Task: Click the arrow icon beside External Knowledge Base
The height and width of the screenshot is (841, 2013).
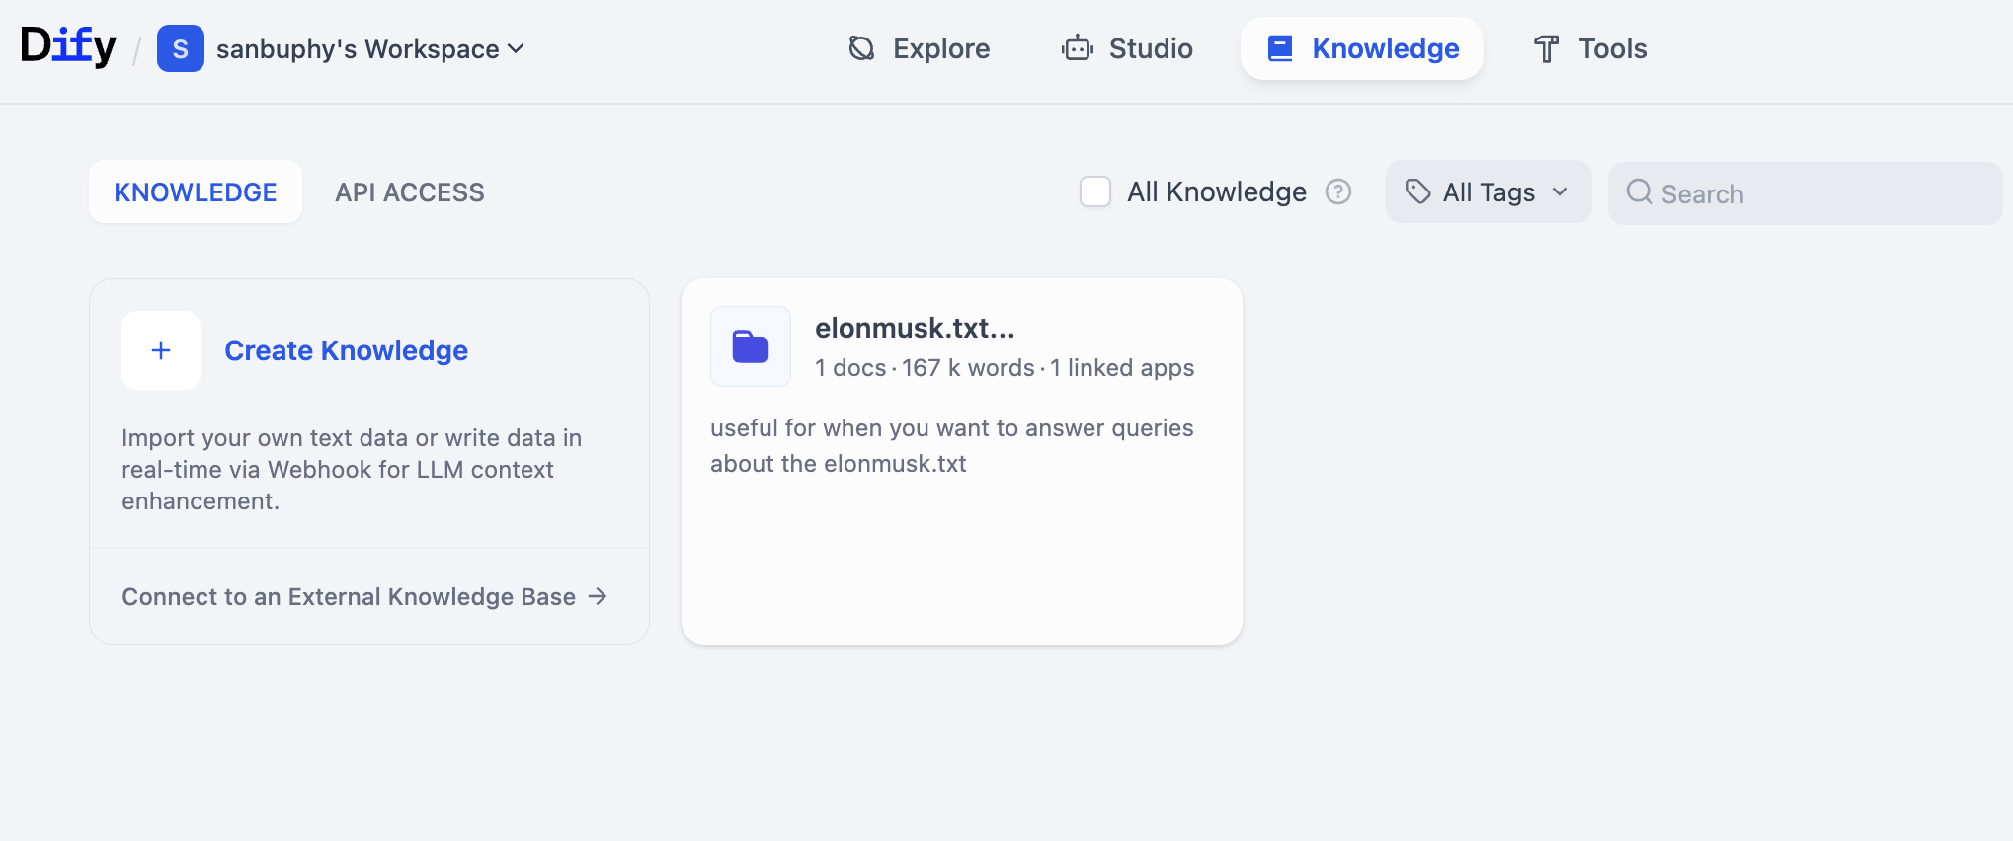Action: 598,596
